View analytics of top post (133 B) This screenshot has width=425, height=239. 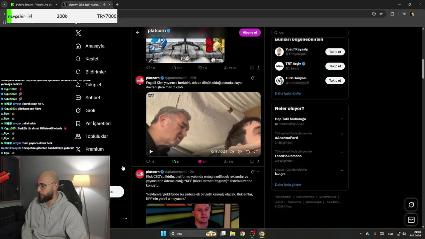[x=230, y=68]
